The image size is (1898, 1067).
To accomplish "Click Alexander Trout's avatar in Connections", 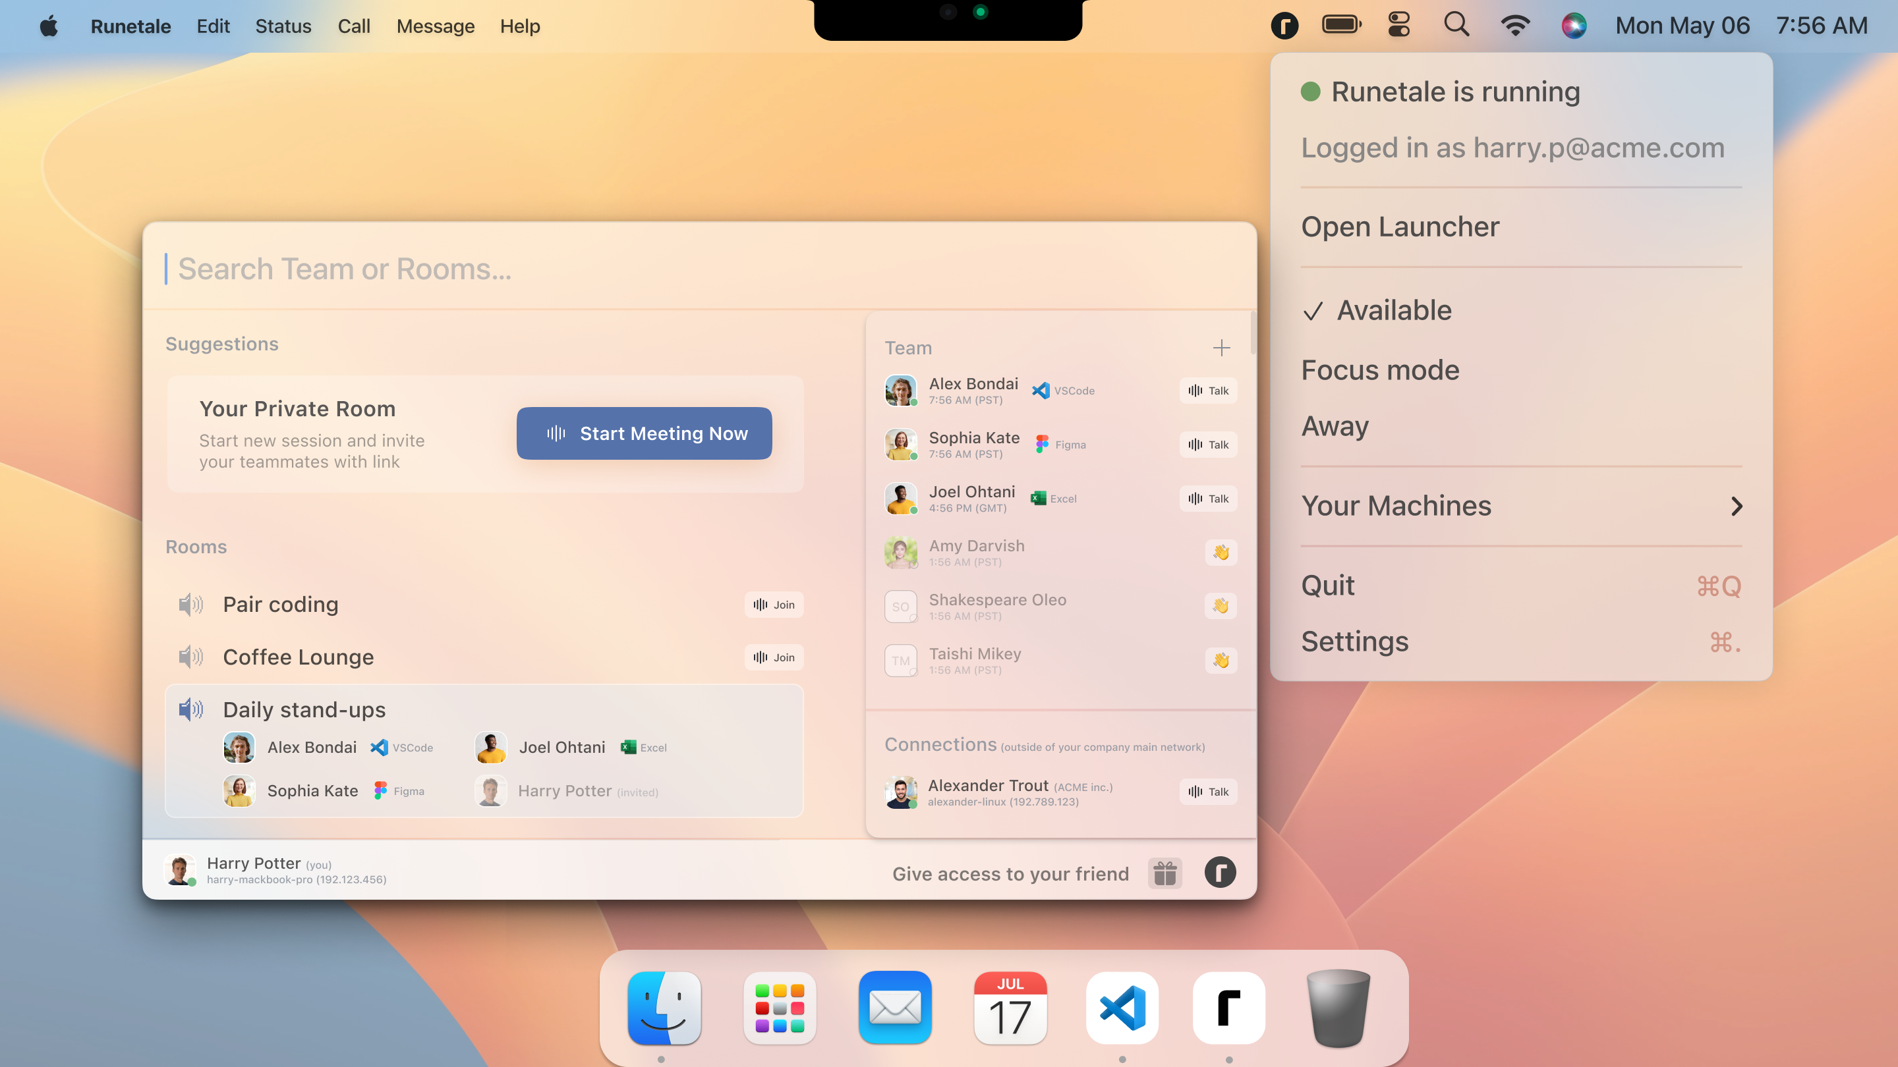I will 900,792.
